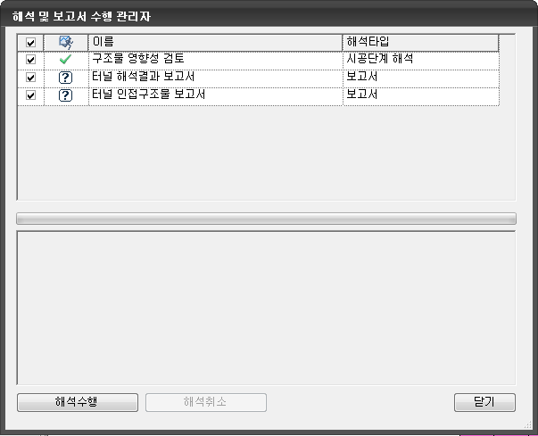This screenshot has width=538, height=436.
Task: Sort by the 이름 column header
Action: 216,43
